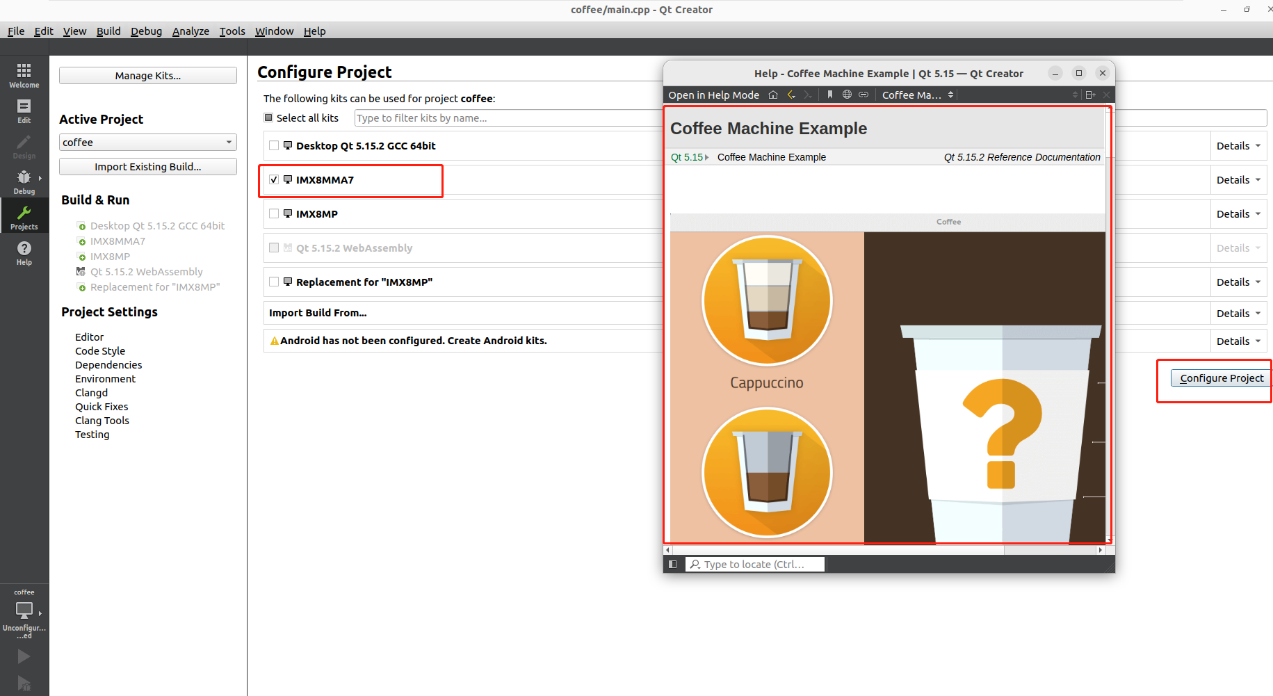The width and height of the screenshot is (1273, 696).
Task: Click Import Existing Build button
Action: (148, 166)
